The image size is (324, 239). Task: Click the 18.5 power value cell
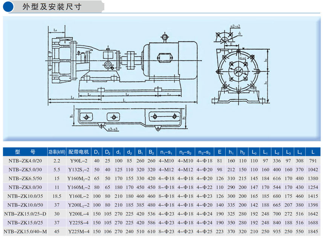57,196
